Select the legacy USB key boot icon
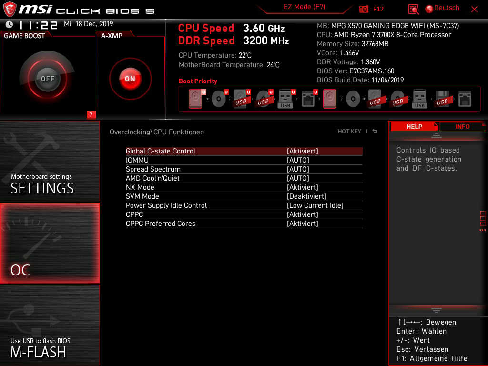Image resolution: width=488 pixels, height=366 pixels. [x=419, y=99]
